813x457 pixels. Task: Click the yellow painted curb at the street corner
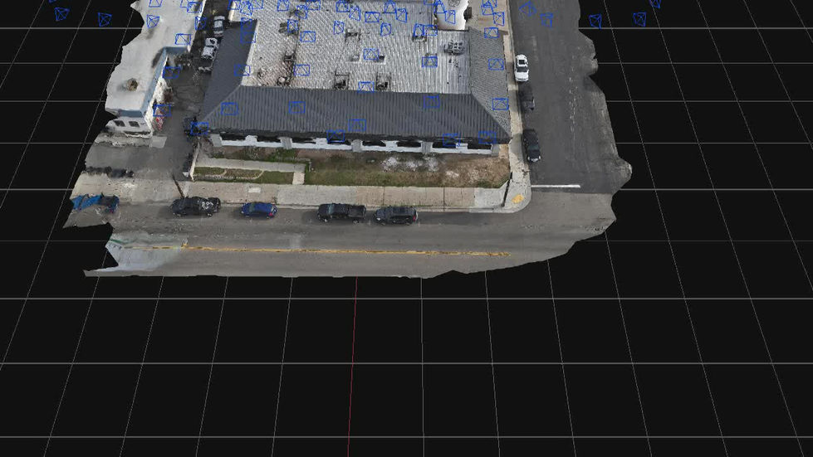click(517, 199)
